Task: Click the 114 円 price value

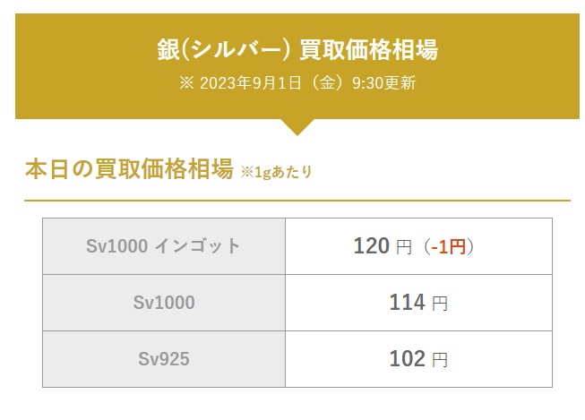Action: pos(418,303)
